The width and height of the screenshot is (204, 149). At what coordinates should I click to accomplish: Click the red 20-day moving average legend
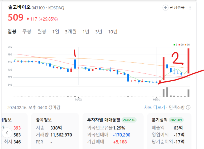pos(181,45)
